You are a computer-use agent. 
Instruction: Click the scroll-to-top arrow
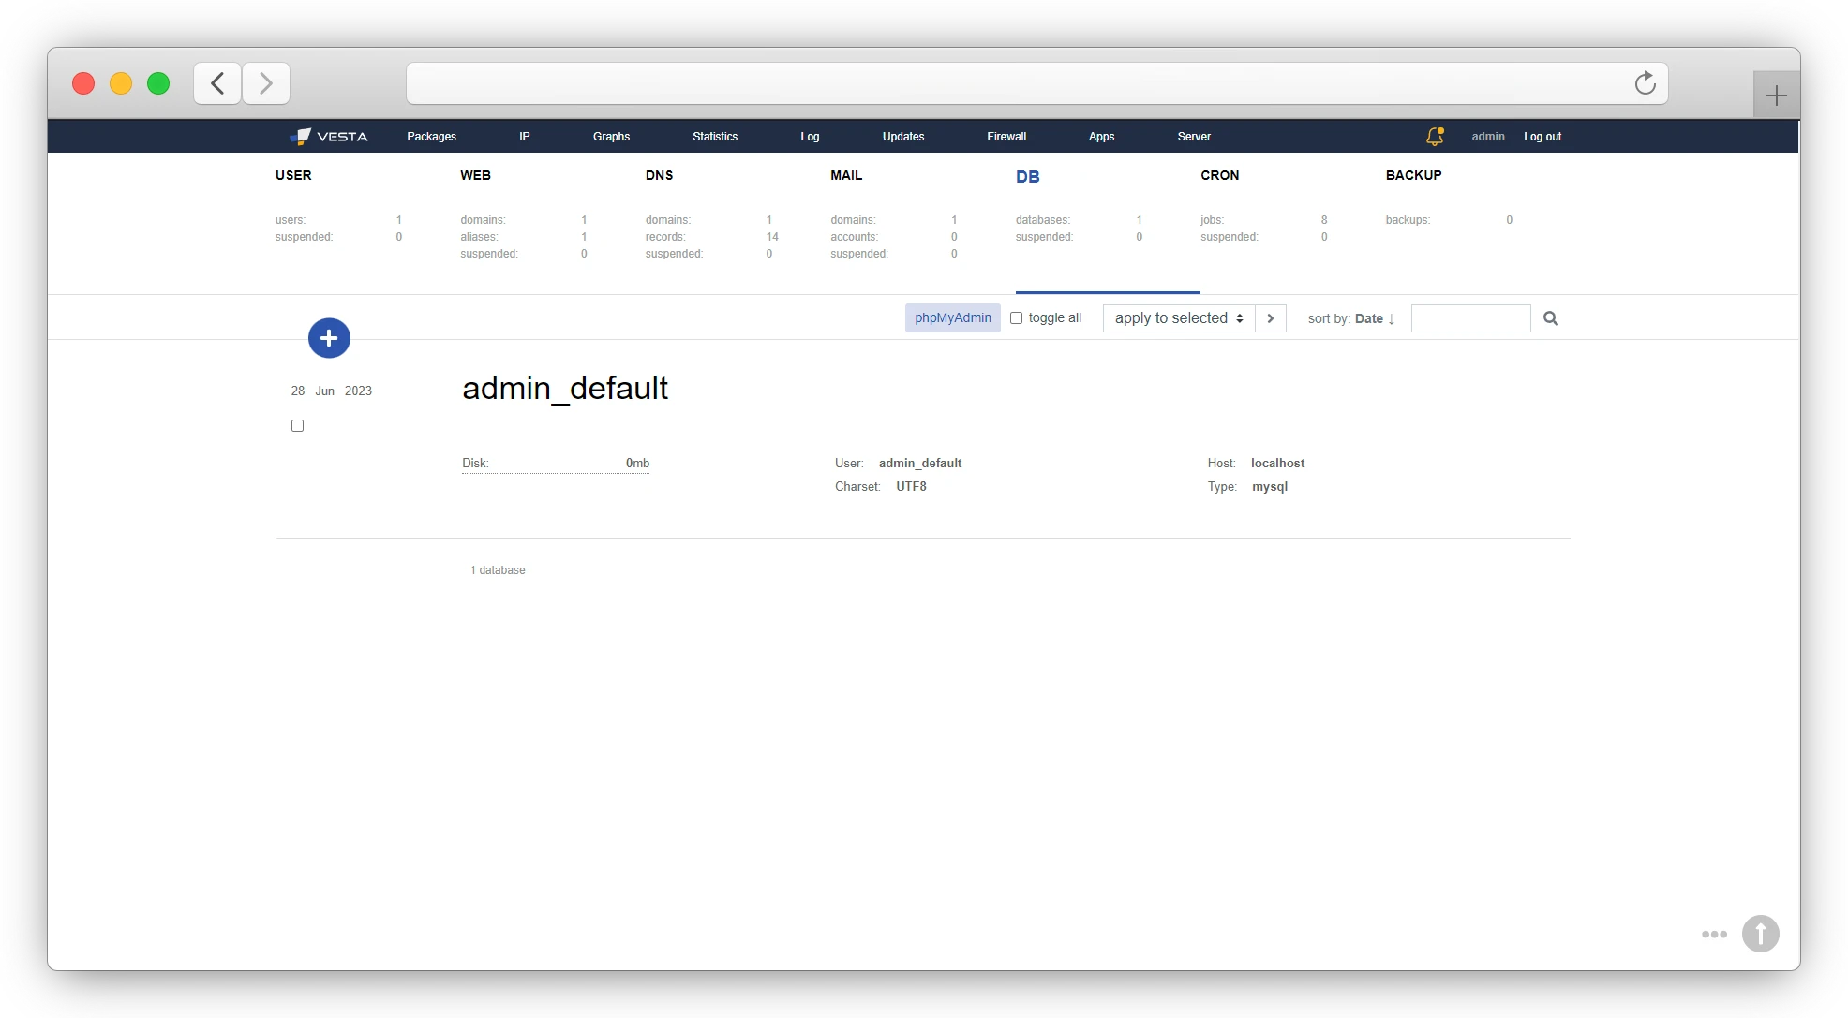(1760, 934)
